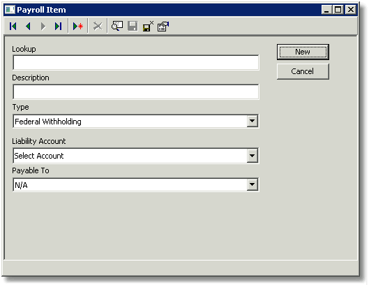Click the Payroll Item window system icon
Image resolution: width=369 pixels, height=285 pixels.
(x=10, y=10)
